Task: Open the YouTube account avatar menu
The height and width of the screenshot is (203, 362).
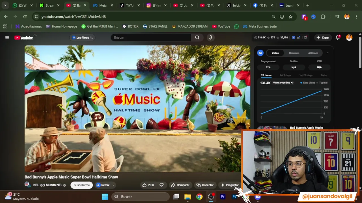Action: coord(349,37)
